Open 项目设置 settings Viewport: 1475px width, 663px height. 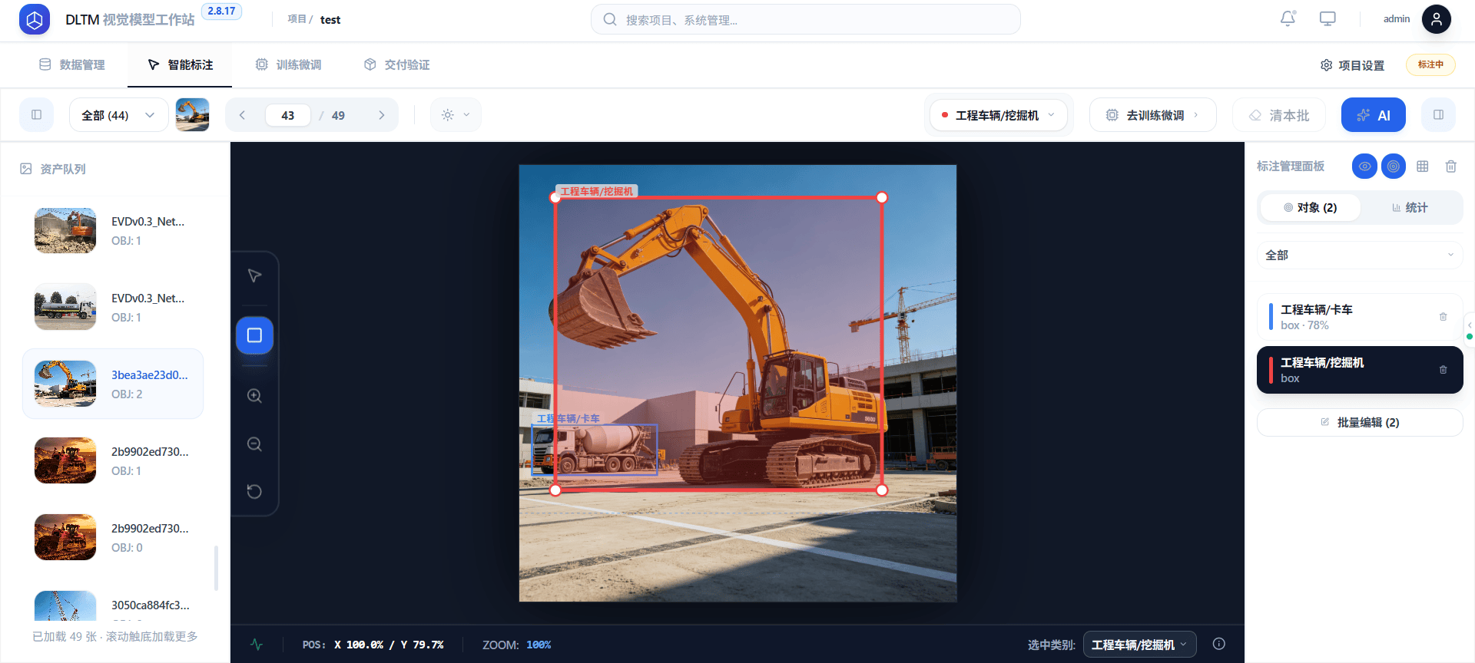[1352, 65]
